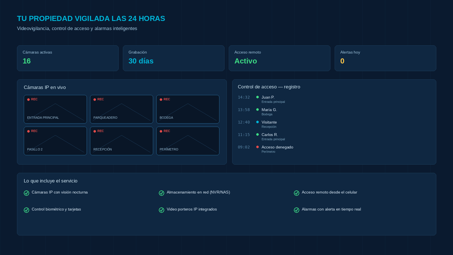Click the Recepción location under Visitante
This screenshot has width=453, height=255.
pos(269,127)
